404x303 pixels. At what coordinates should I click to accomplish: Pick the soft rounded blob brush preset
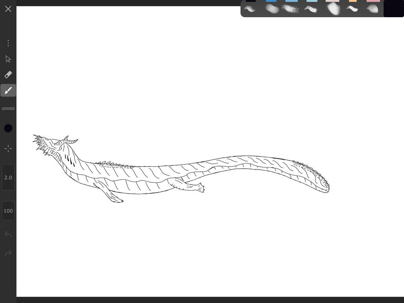click(272, 9)
